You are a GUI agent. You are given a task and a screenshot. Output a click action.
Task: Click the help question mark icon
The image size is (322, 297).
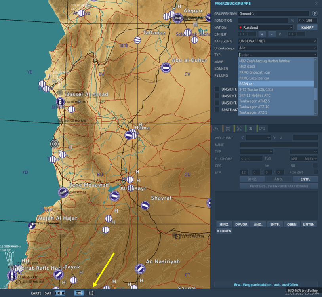[315, 13]
